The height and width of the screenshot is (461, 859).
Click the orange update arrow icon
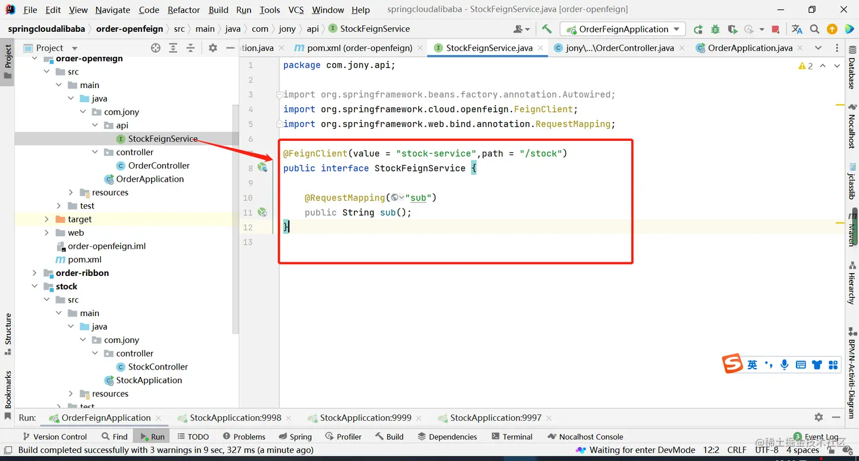pos(832,29)
